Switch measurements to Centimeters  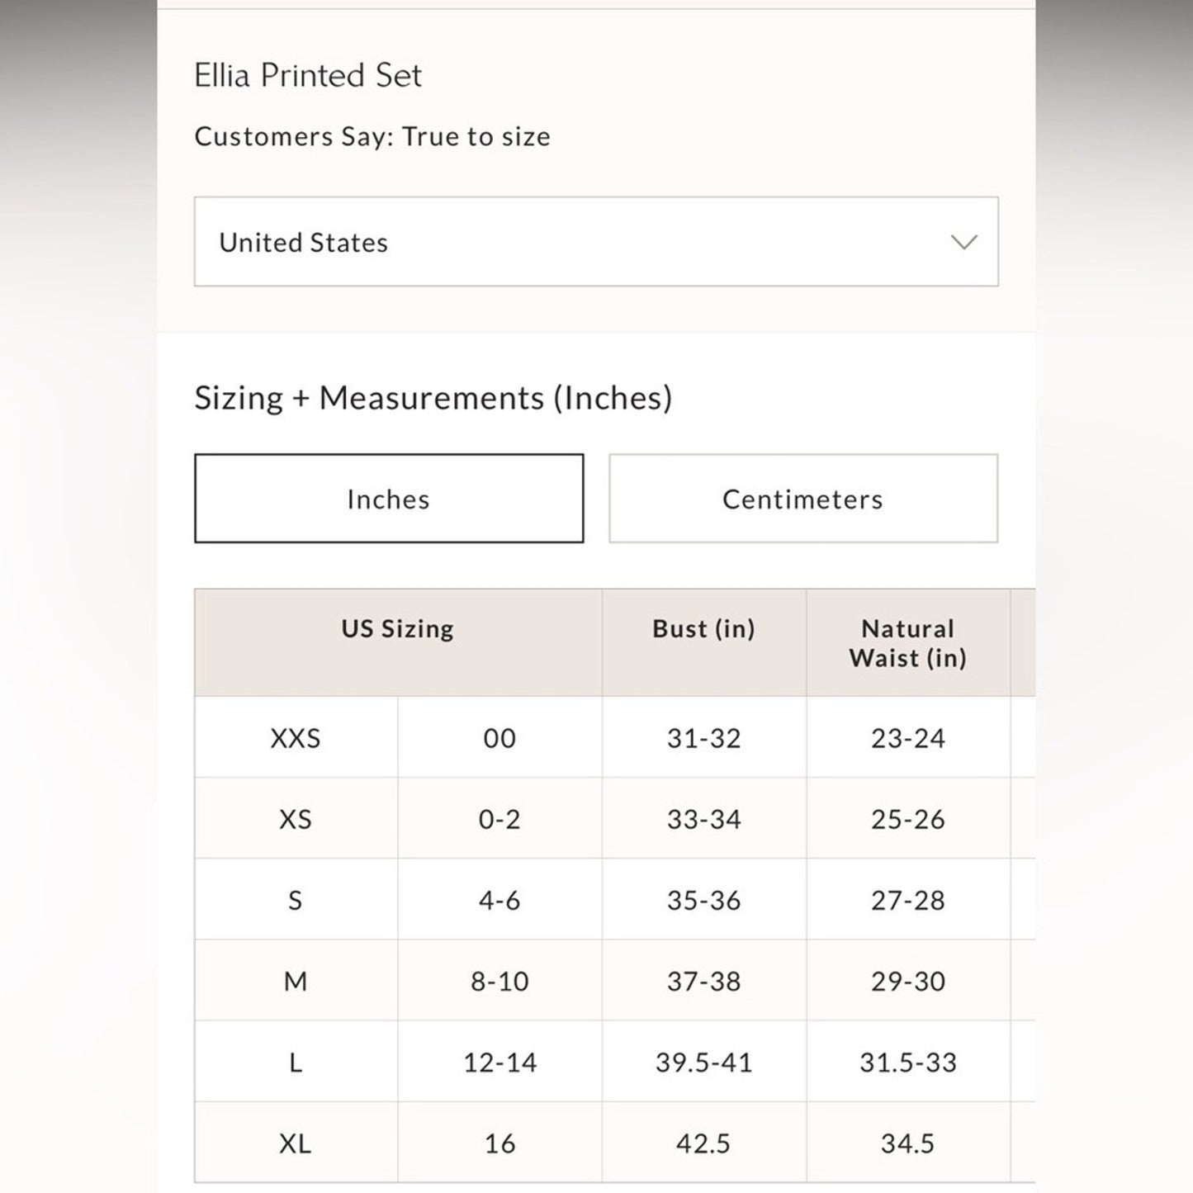(802, 498)
